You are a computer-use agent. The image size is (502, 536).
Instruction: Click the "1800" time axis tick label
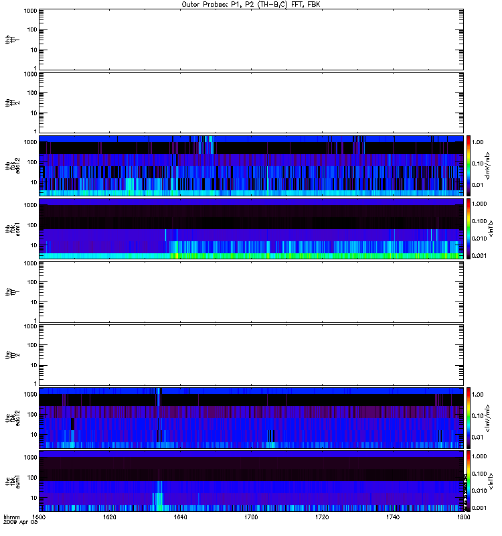click(x=463, y=517)
